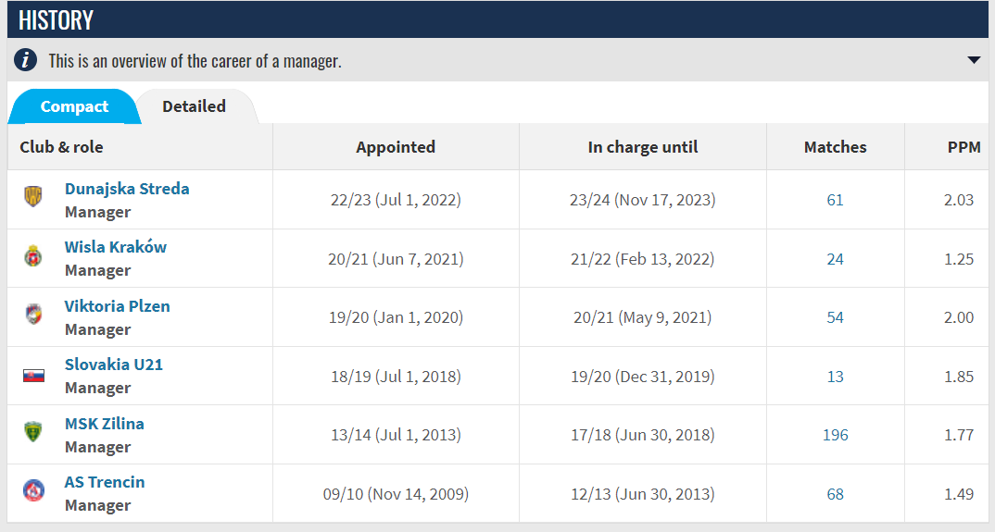Click the AS Trencin club crest icon
995x532 pixels.
click(x=33, y=490)
